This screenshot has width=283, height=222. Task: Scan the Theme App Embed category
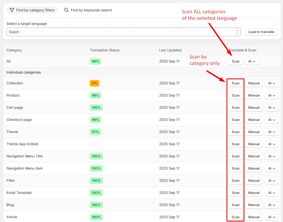235,144
